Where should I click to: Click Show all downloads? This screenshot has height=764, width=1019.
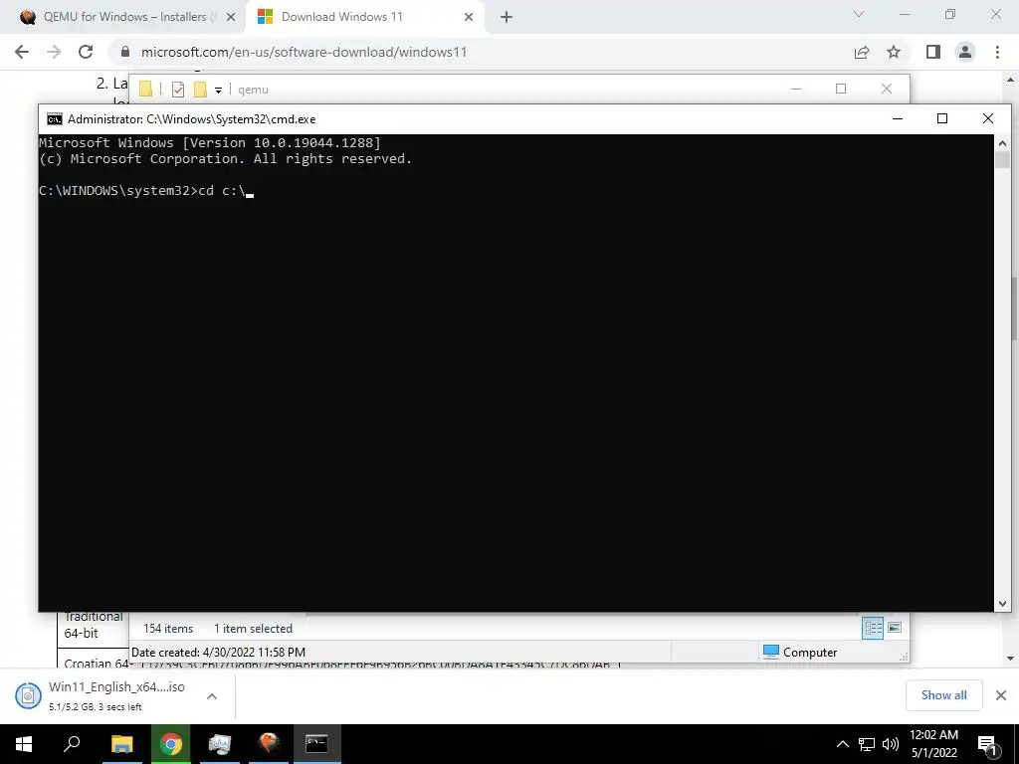[x=943, y=695]
